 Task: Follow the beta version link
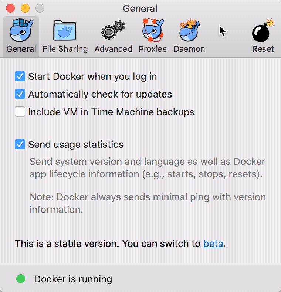[213, 244]
